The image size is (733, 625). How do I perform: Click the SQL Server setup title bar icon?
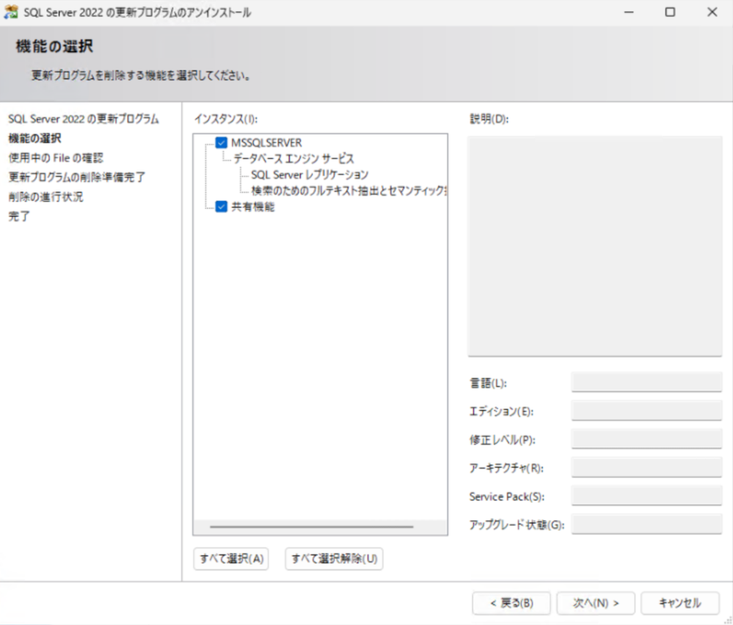coord(11,12)
